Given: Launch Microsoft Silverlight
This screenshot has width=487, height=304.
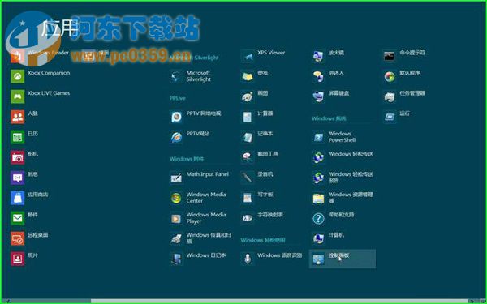Looking at the screenshot, I should tap(191, 76).
